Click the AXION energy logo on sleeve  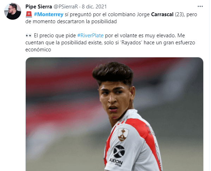[117, 156]
